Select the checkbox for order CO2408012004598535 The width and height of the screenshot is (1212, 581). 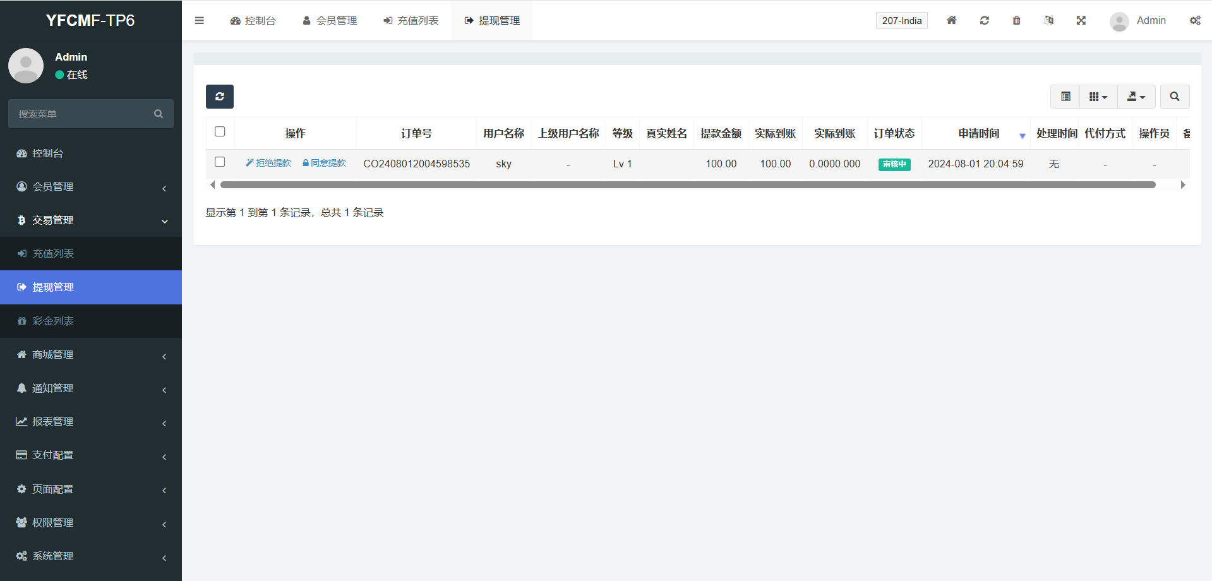(220, 162)
